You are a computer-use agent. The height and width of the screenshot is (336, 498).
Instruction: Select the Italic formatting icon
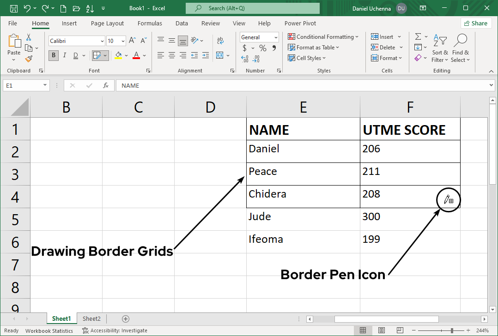click(64, 55)
